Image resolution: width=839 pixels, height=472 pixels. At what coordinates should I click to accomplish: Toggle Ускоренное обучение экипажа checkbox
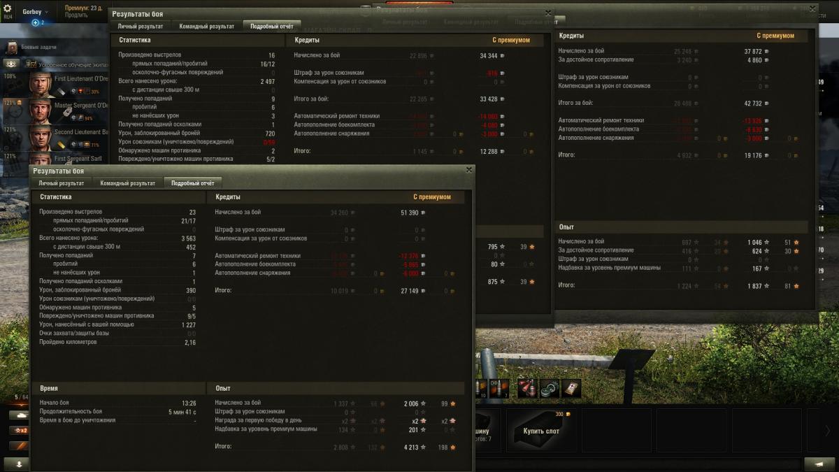(33, 64)
